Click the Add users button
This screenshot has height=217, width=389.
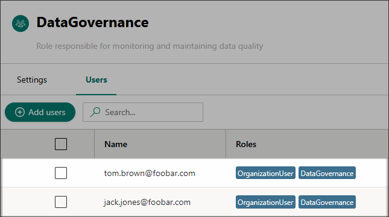tap(40, 112)
